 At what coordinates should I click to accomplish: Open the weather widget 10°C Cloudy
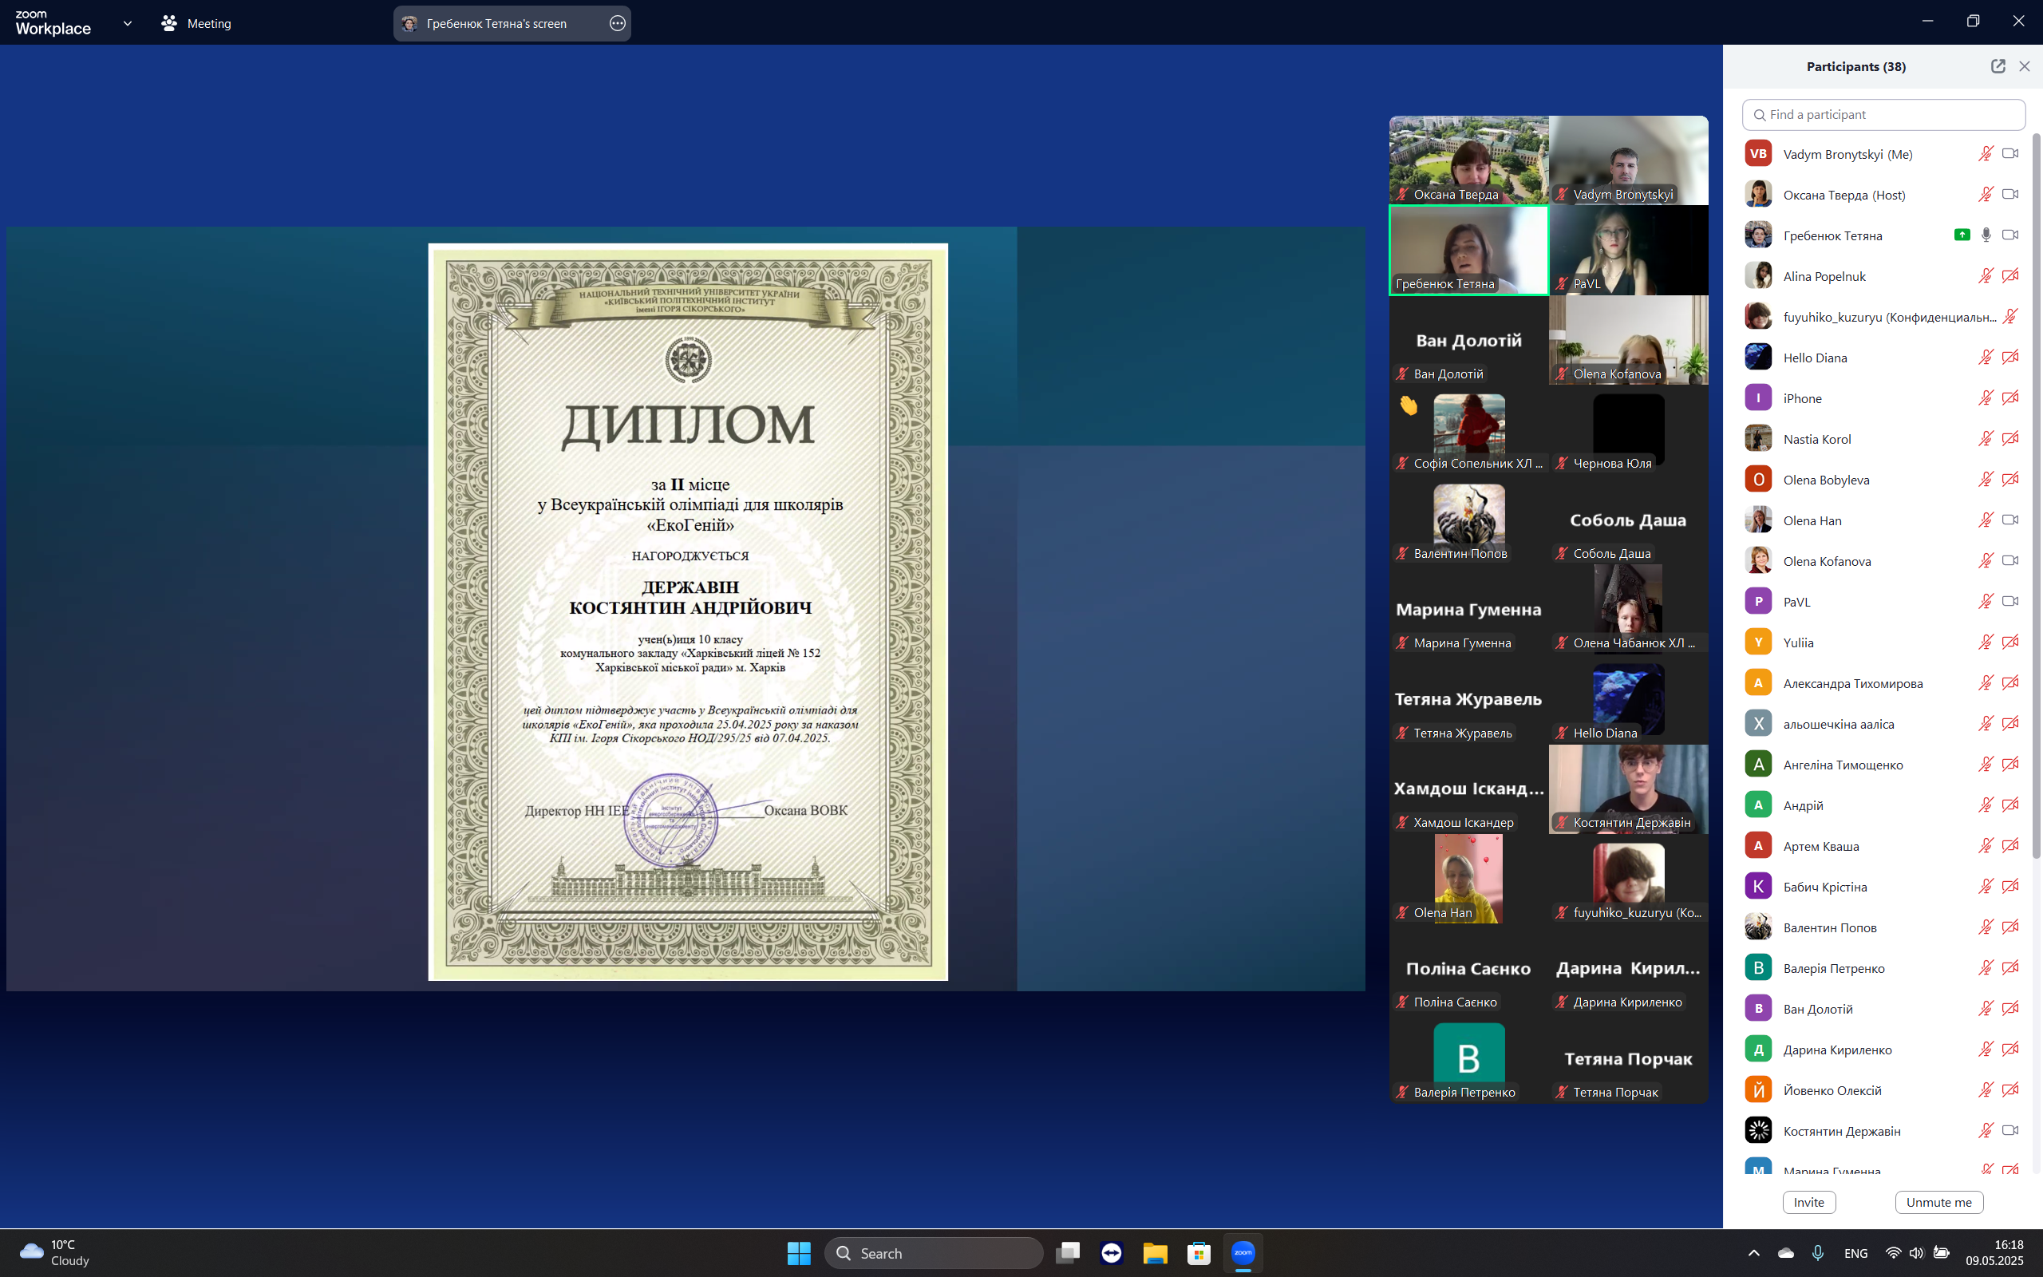point(56,1252)
